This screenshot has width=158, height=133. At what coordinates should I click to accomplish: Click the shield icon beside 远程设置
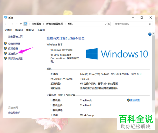[5, 48]
